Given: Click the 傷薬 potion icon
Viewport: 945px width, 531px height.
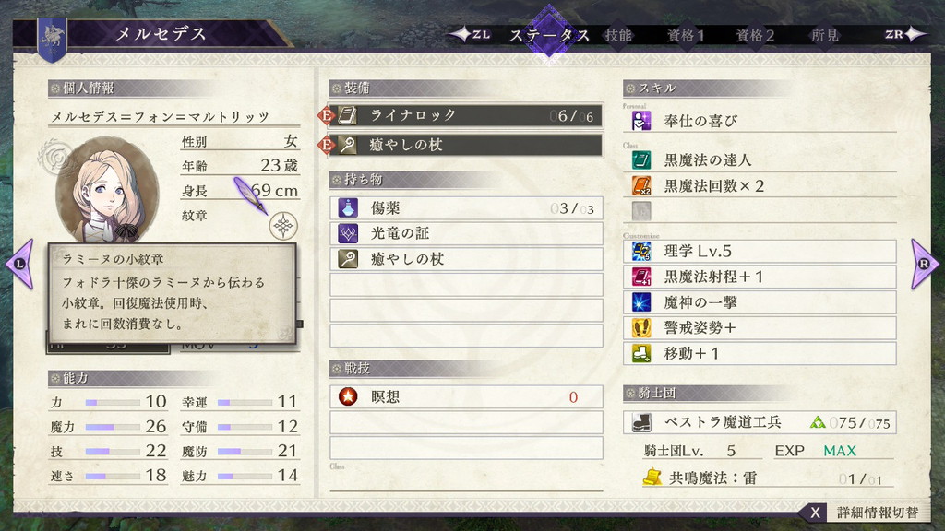Looking at the screenshot, I should pyautogui.click(x=348, y=207).
